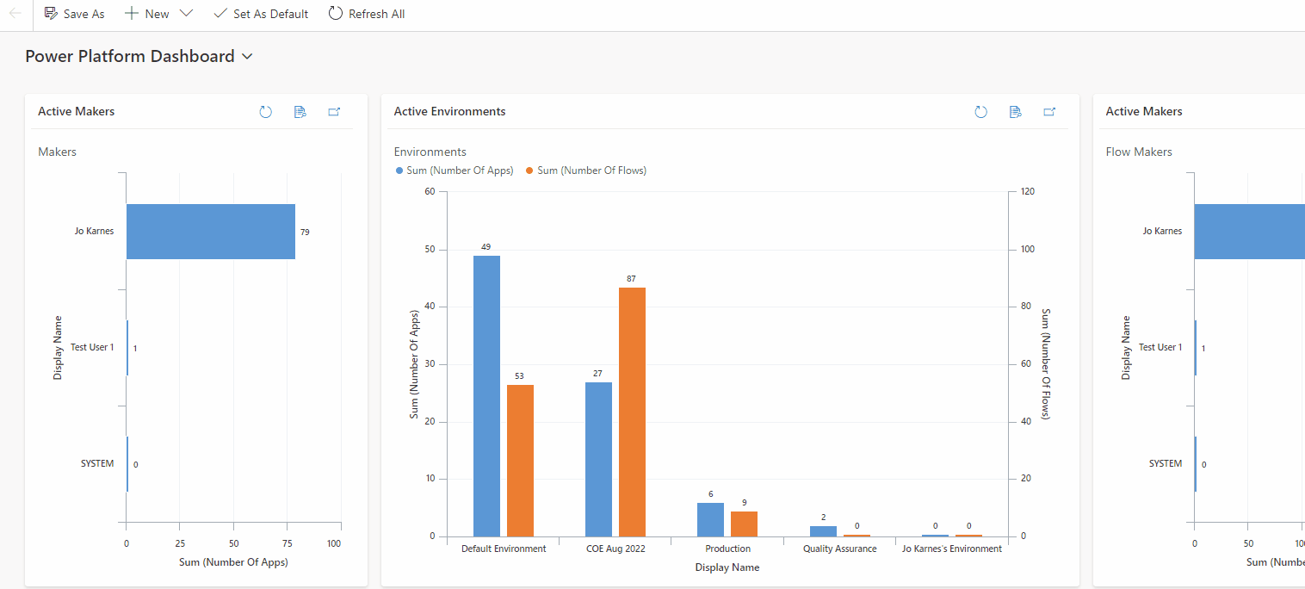Select the orange COE Aug 2022 flows bar

pos(632,412)
